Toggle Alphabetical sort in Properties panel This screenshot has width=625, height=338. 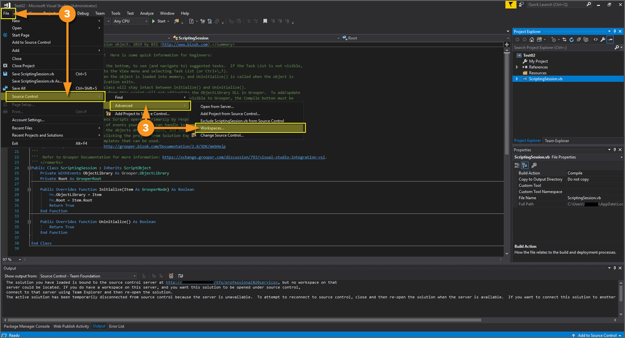(525, 165)
